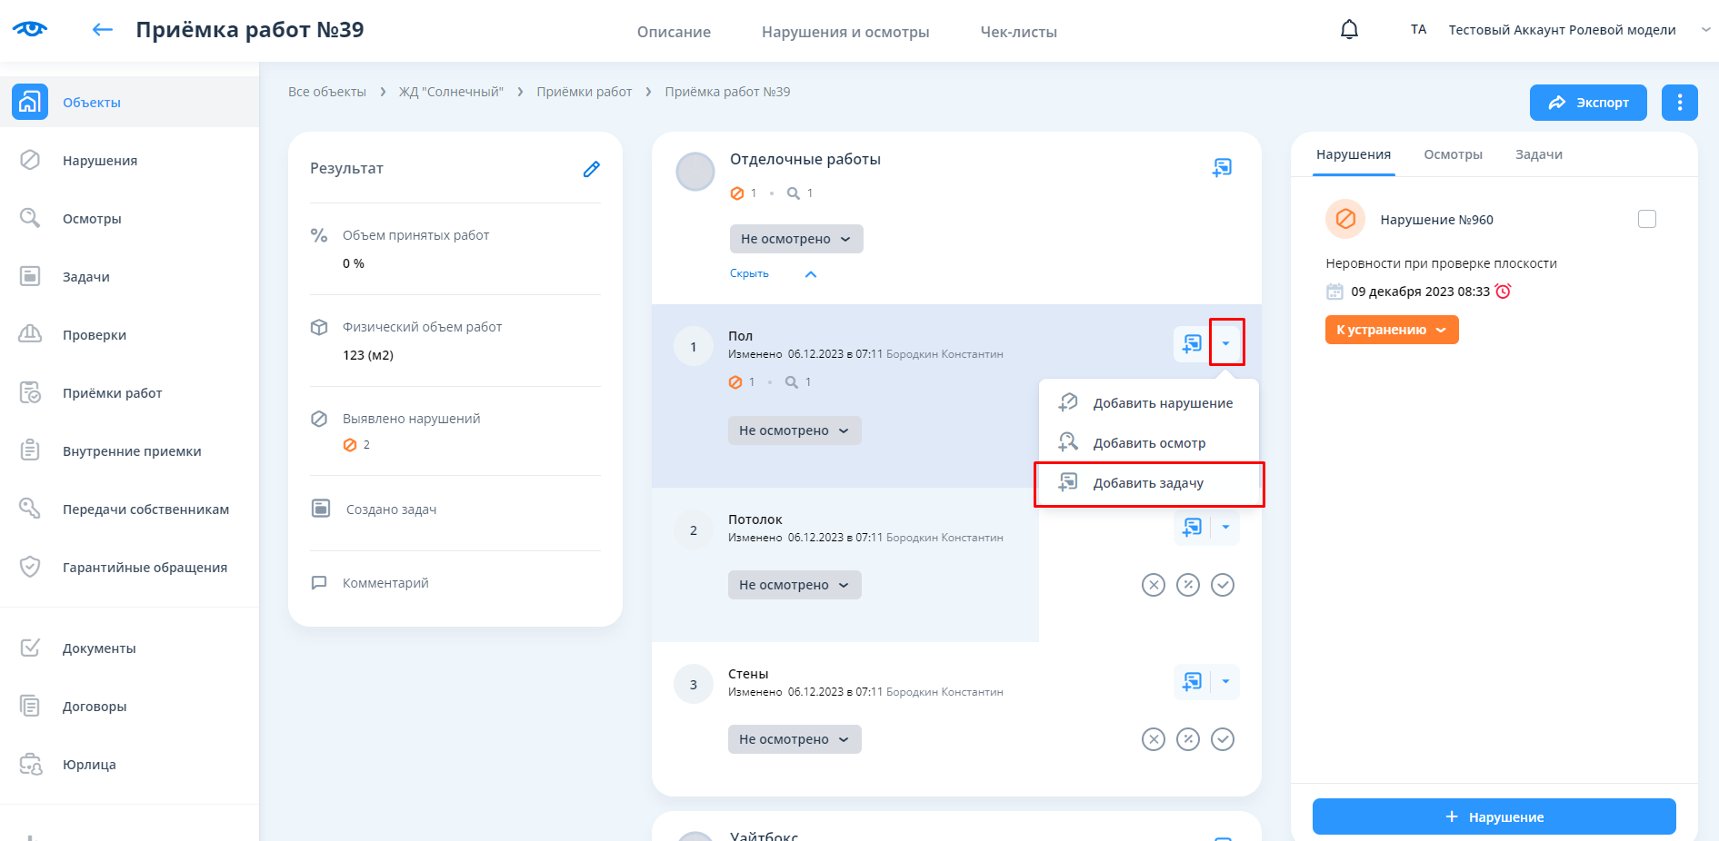Image resolution: width=1719 pixels, height=841 pixels.
Task: Click the notification bell icon
Action: pos(1349,30)
